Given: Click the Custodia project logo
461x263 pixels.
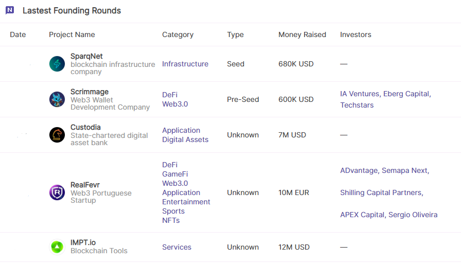Looking at the screenshot, I should (57, 135).
